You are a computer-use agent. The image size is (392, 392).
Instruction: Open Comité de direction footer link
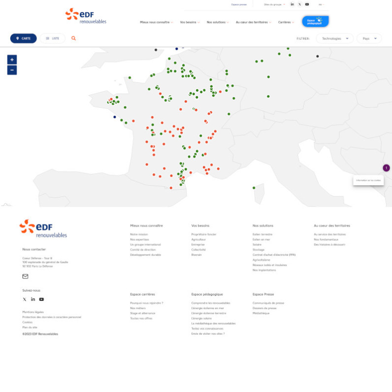(x=143, y=250)
